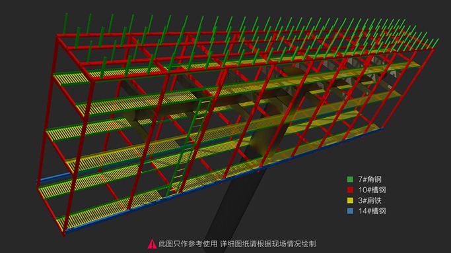This screenshot has height=253, width=451.
Task: Click the 7#角钢 legend label
Action: (370, 180)
